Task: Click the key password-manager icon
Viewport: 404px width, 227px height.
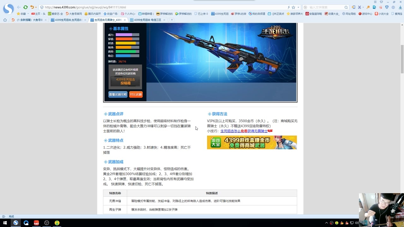Action: click(x=368, y=7)
